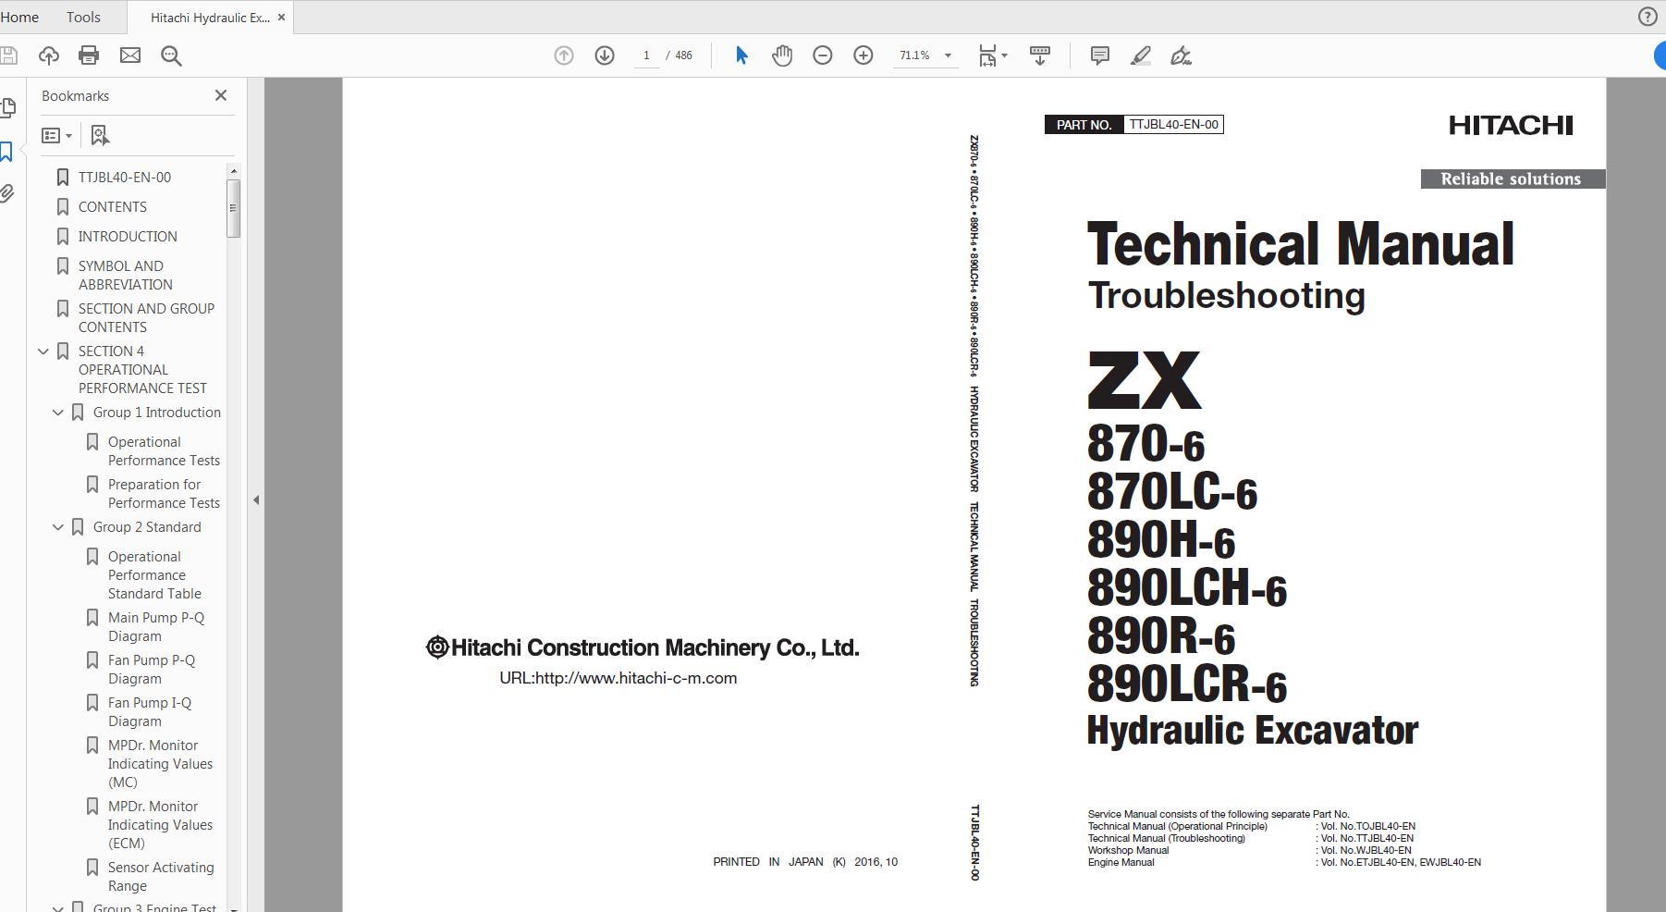Open the bookmark options list dropdown

click(56, 135)
